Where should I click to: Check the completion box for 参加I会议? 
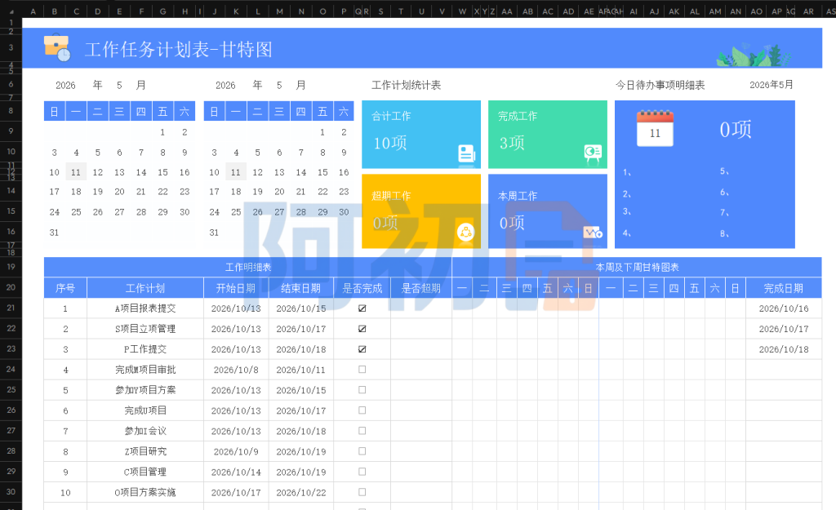point(362,431)
